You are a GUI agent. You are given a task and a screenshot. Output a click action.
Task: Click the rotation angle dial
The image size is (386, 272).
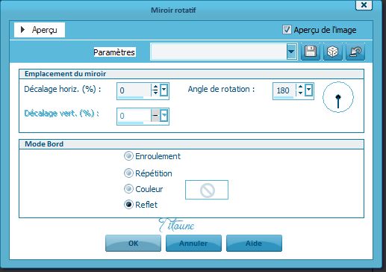(x=338, y=97)
